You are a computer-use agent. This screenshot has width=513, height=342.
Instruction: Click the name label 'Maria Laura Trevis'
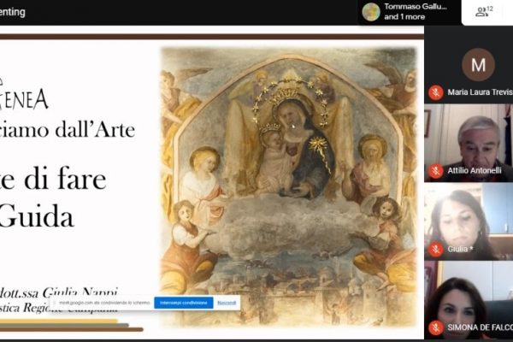pos(480,92)
